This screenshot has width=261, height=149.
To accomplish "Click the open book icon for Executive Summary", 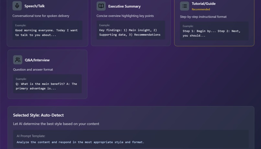I will (x=101, y=6).
